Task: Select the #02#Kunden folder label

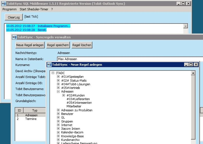Action: click(x=76, y=95)
